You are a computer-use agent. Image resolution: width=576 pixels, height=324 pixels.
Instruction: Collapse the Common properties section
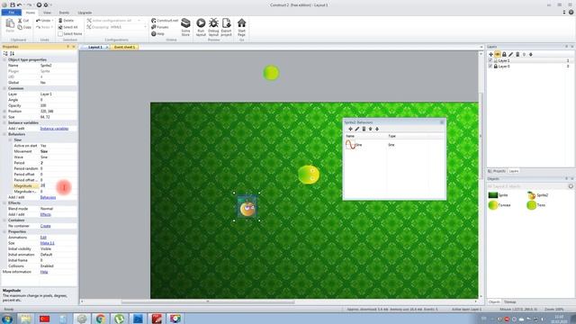tap(4, 88)
